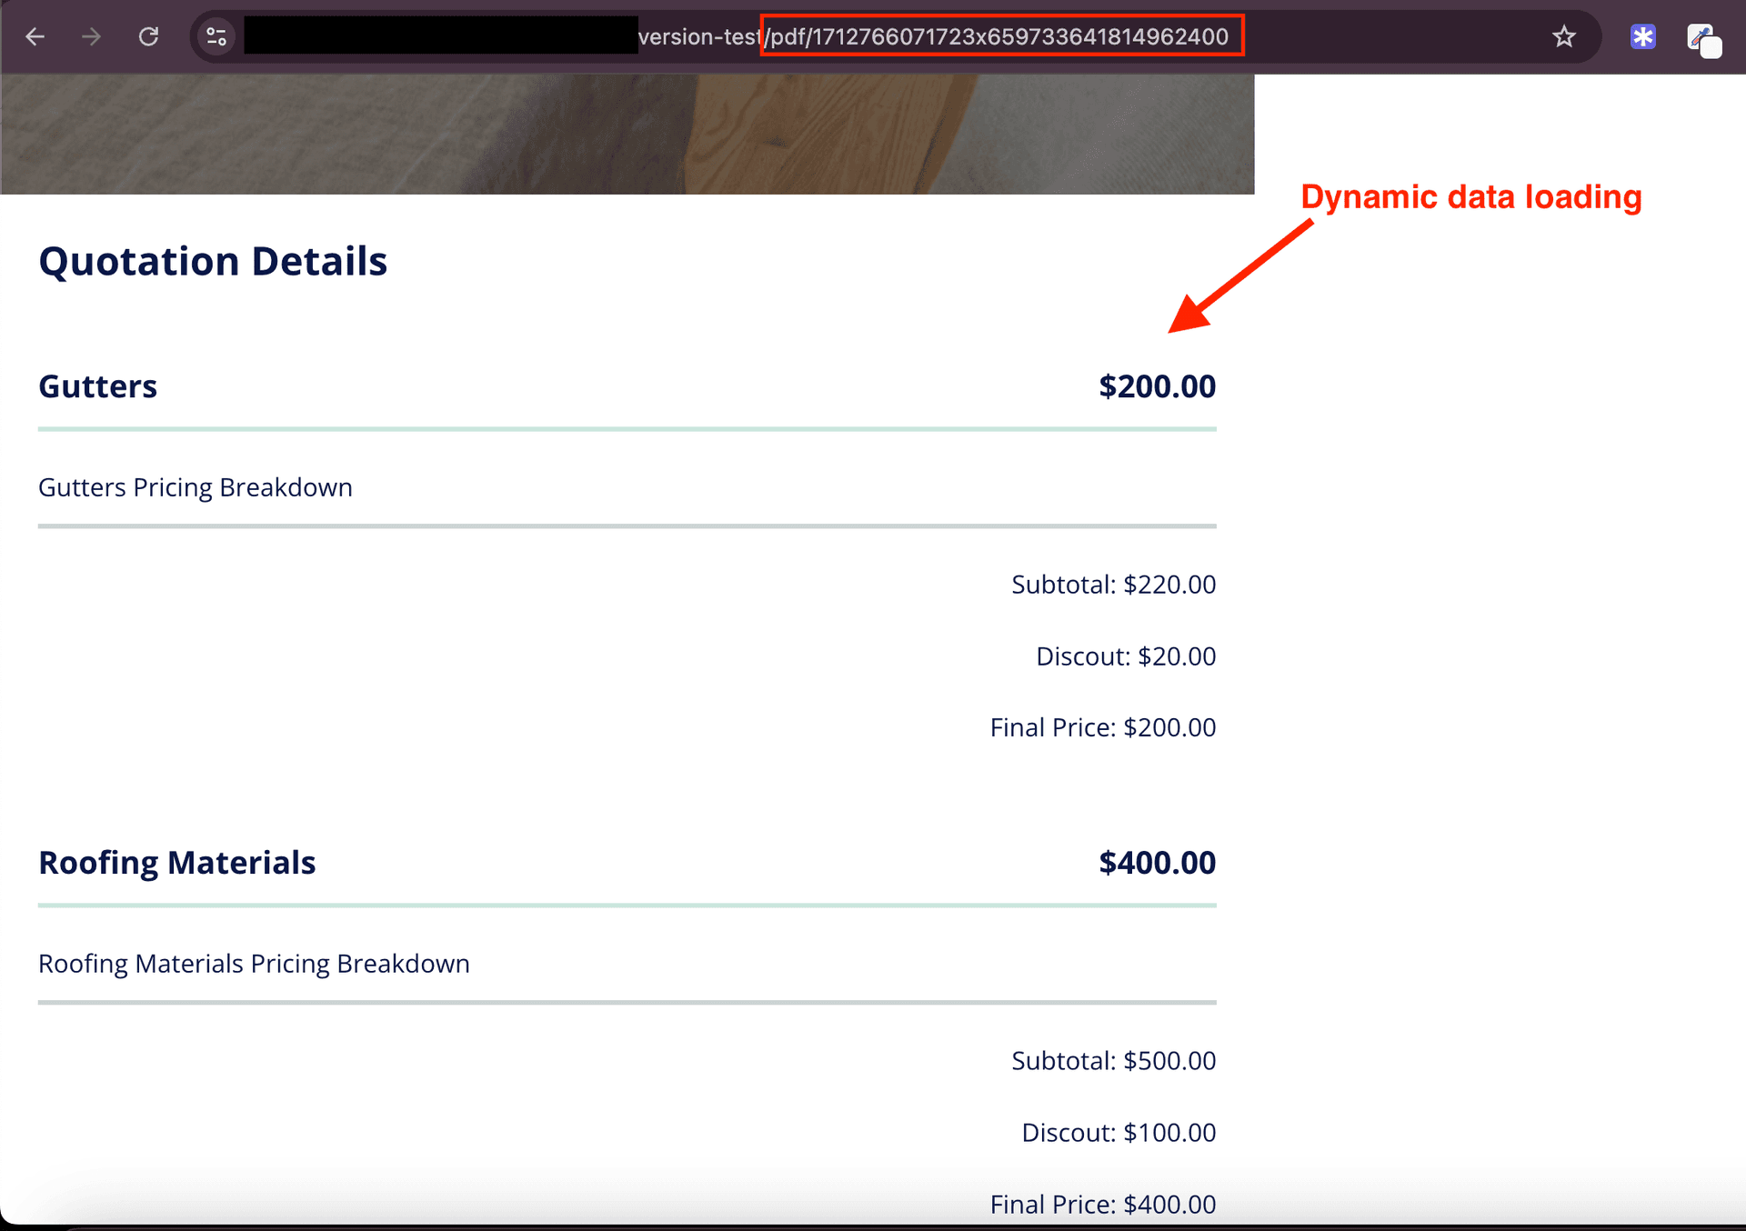The width and height of the screenshot is (1746, 1231).
Task: Bookmark page with star icon
Action: (1563, 37)
